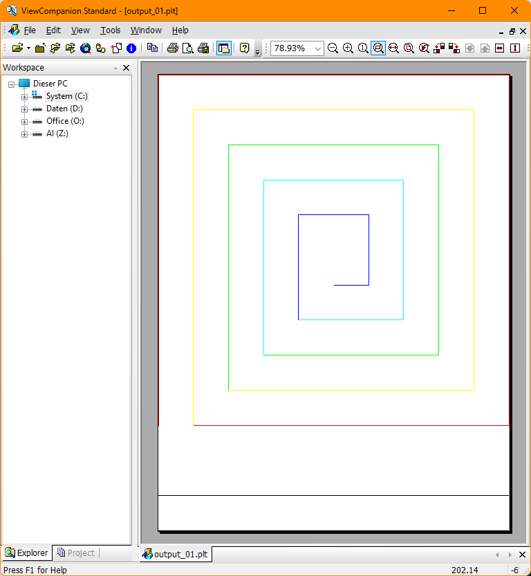The image size is (531, 576).
Task: Toggle the zoom window mode button
Action: pyautogui.click(x=378, y=48)
